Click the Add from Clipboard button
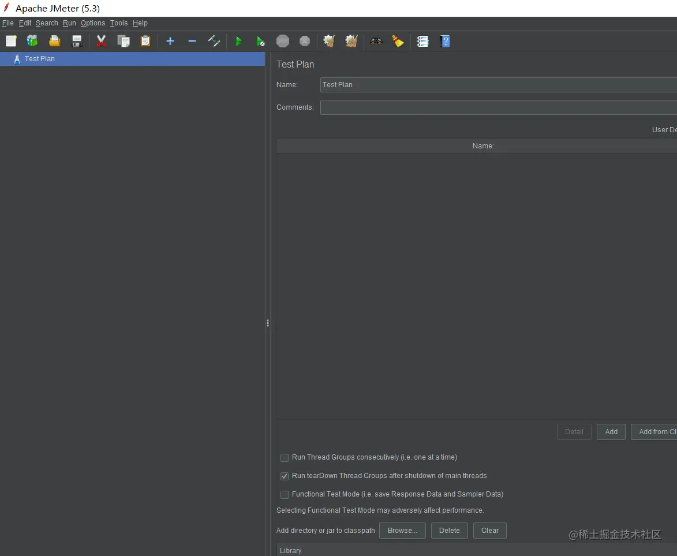The width and height of the screenshot is (677, 556). (654, 432)
